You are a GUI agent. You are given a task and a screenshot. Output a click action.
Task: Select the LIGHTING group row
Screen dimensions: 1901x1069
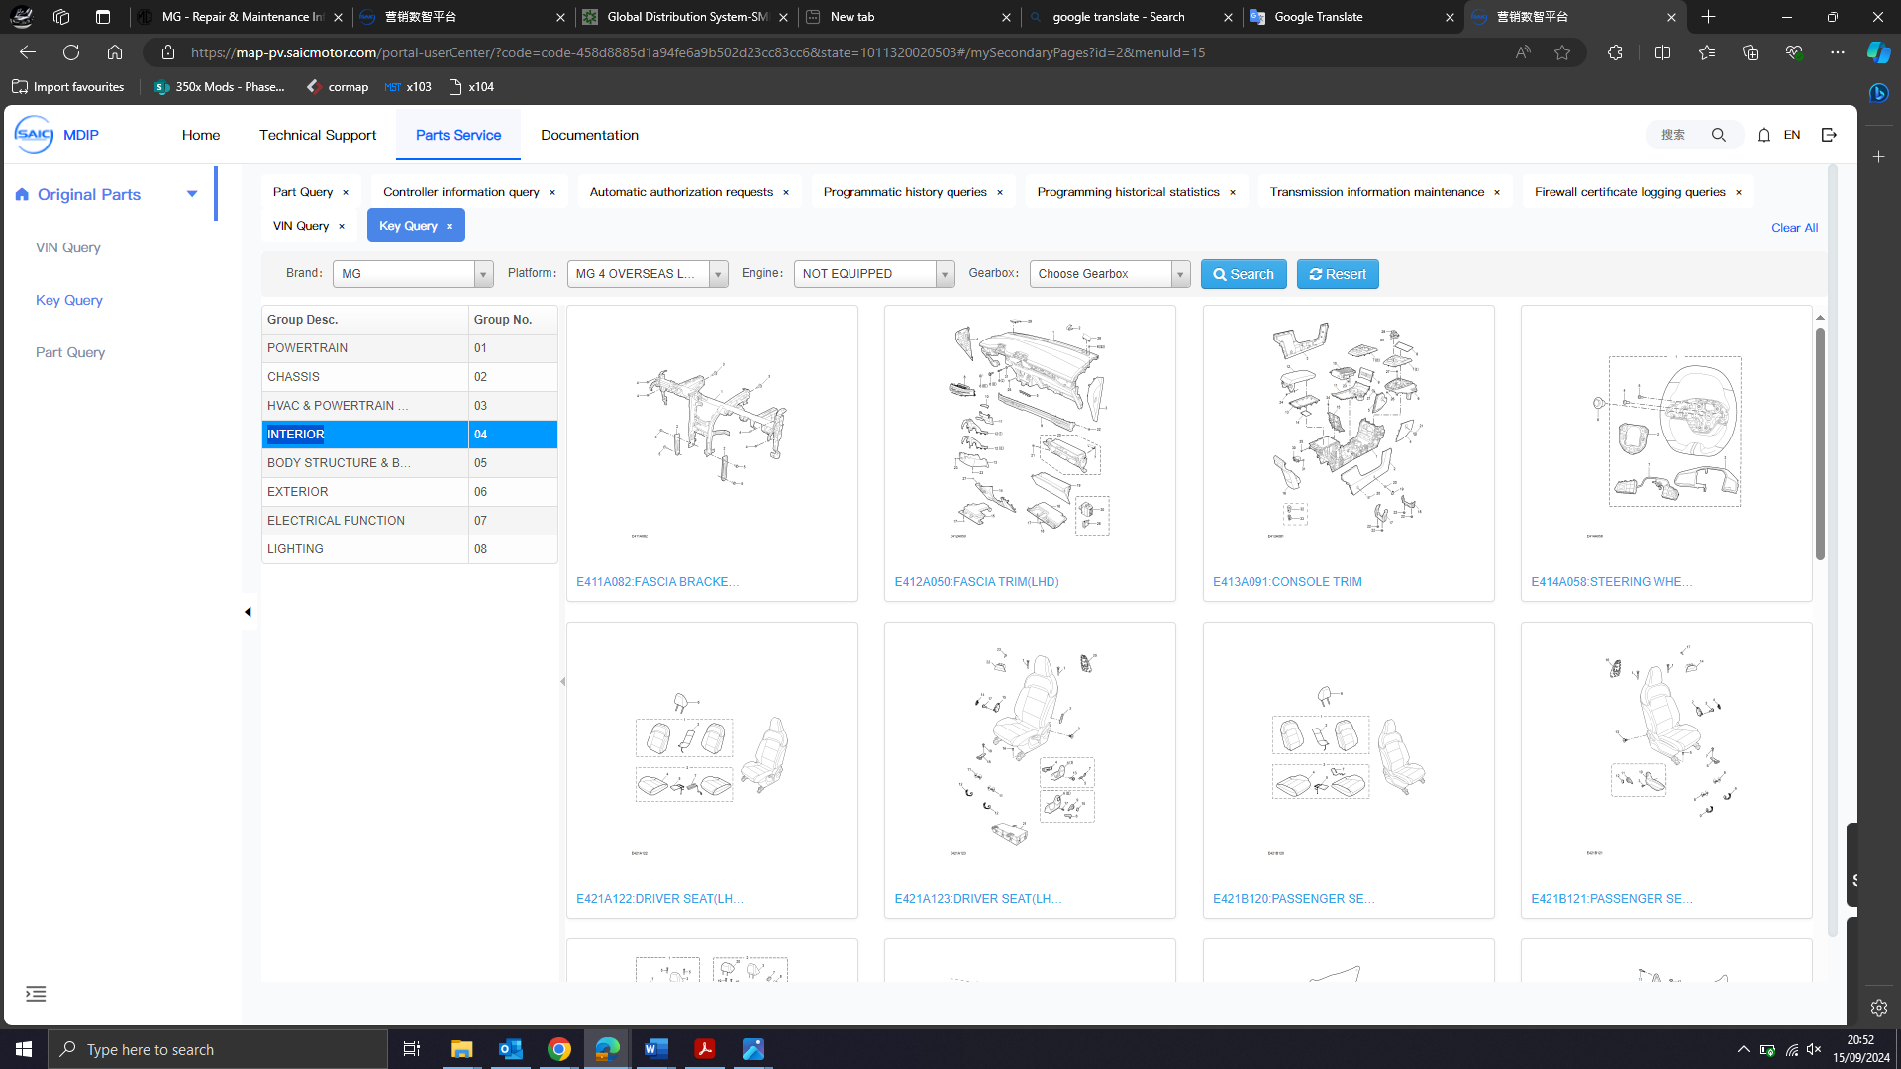coord(410,549)
